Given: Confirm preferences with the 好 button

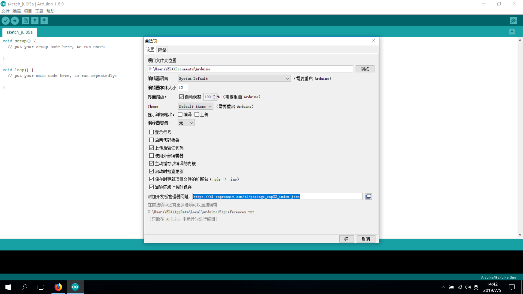Looking at the screenshot, I should pyautogui.click(x=346, y=239).
